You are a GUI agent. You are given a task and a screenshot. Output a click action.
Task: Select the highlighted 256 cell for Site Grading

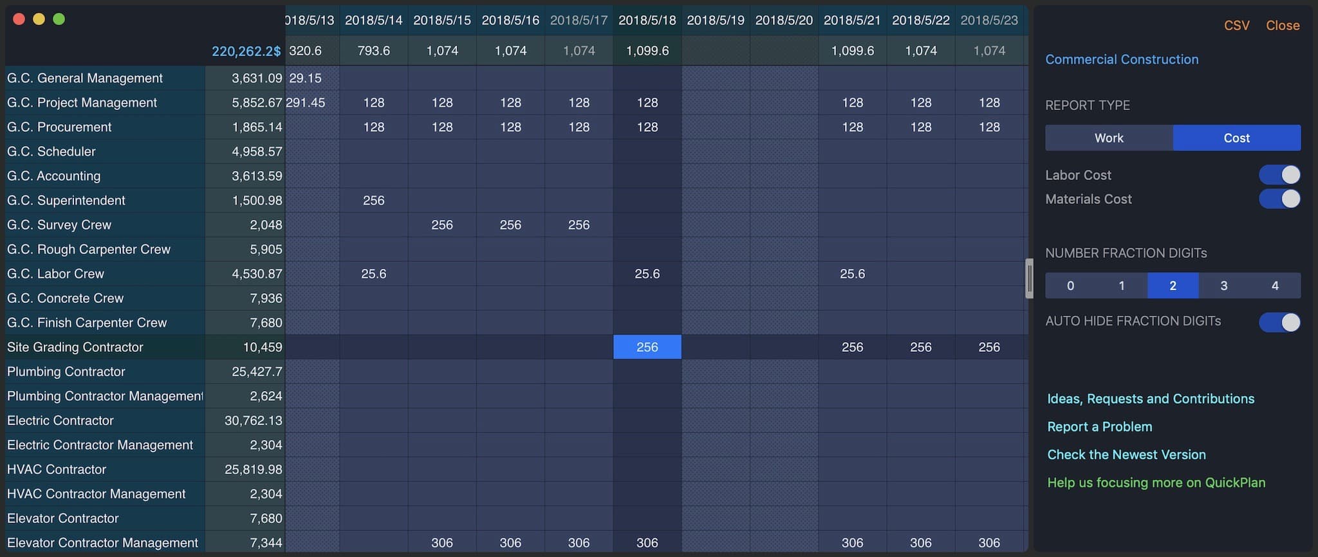click(647, 347)
